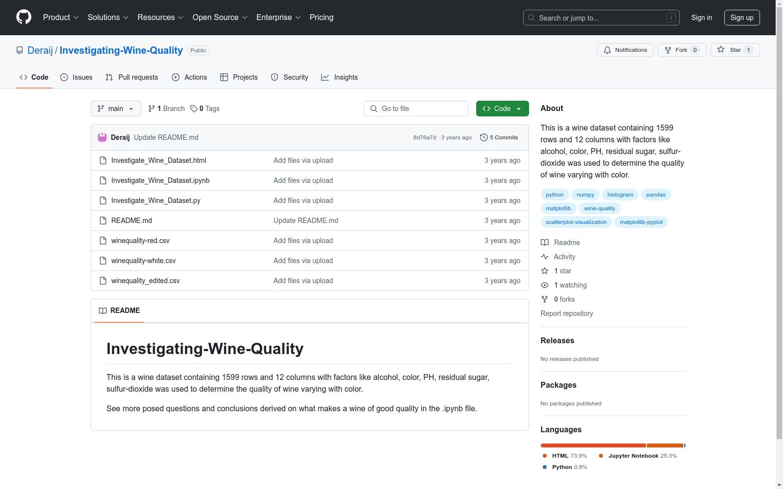
Task: Open the main branch selector dropdown
Action: [116, 109]
